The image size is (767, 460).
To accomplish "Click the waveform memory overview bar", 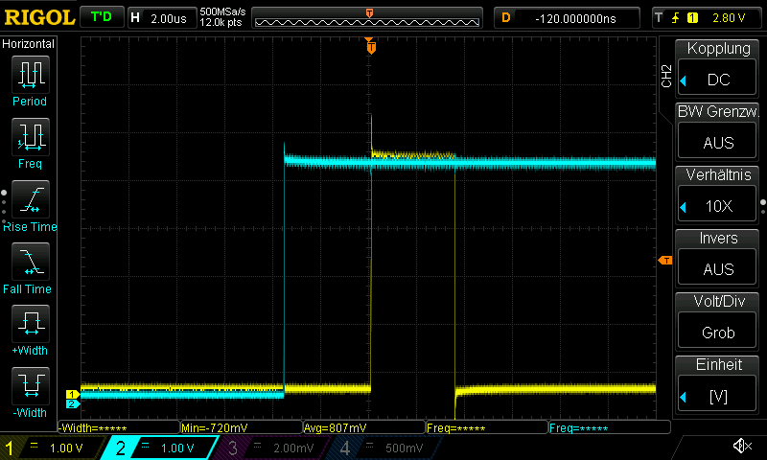I will pyautogui.click(x=369, y=17).
